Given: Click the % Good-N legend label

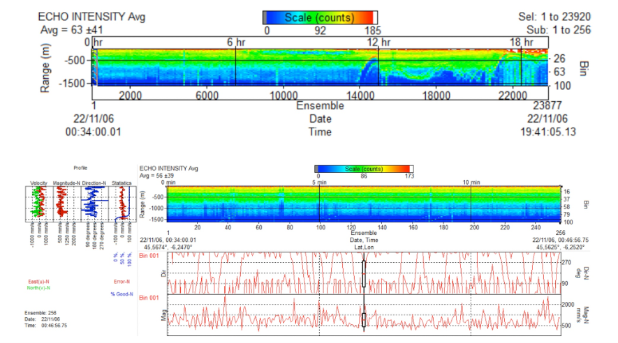Looking at the screenshot, I should tap(122, 294).
